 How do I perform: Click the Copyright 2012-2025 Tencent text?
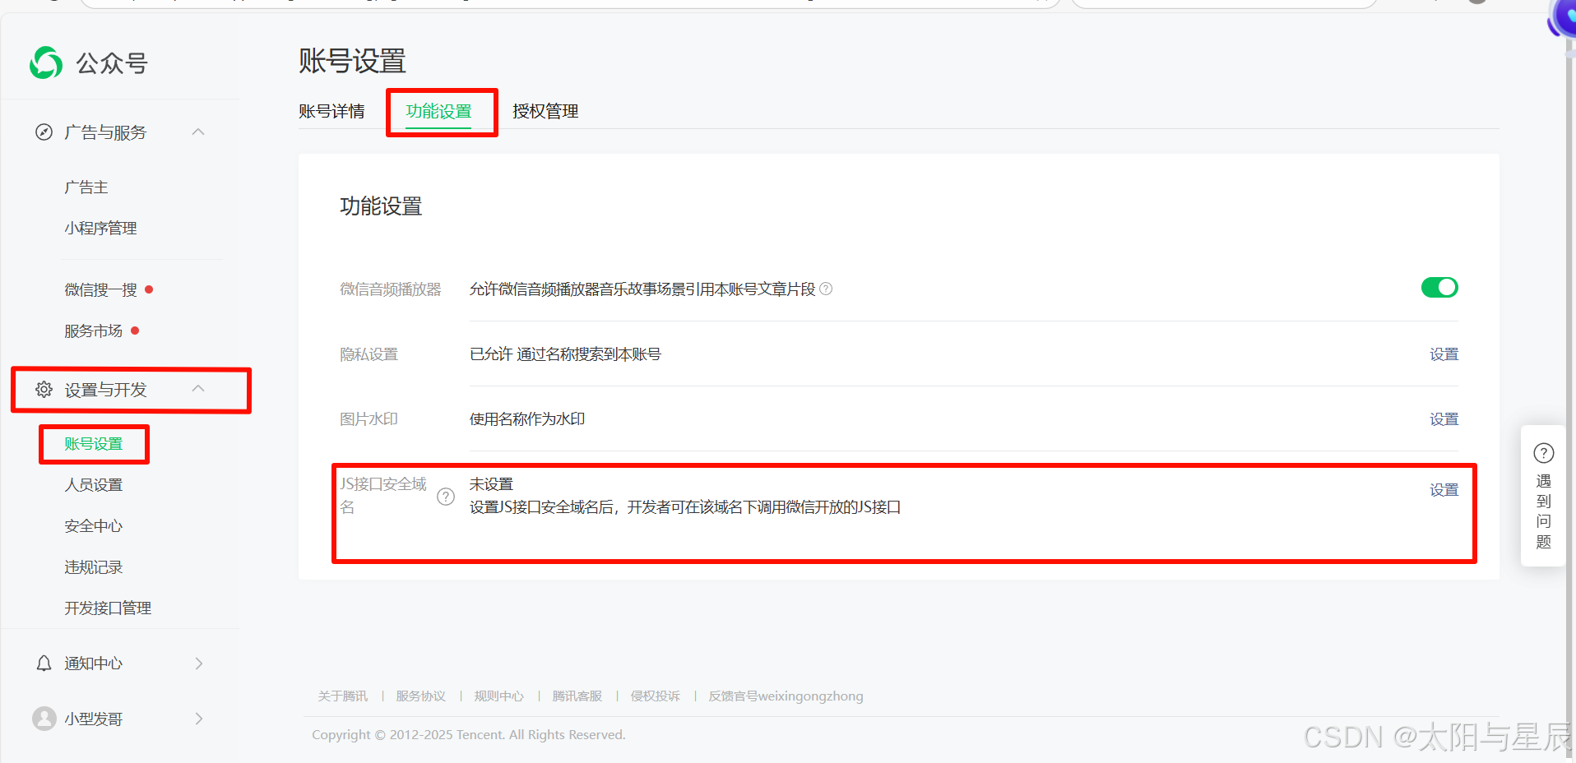click(x=469, y=735)
